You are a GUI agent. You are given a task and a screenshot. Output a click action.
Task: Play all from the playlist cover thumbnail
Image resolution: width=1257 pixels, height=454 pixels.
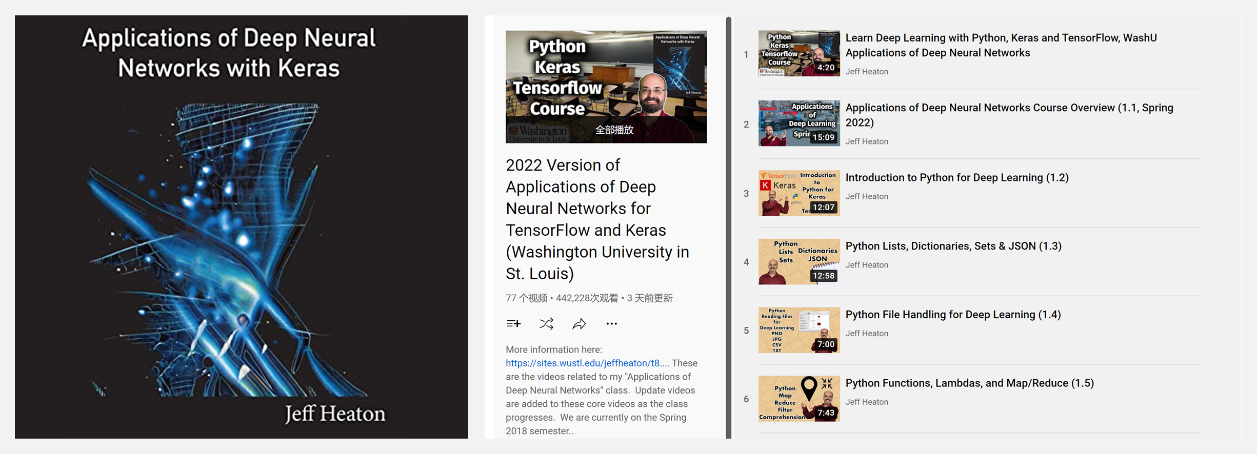606,87
